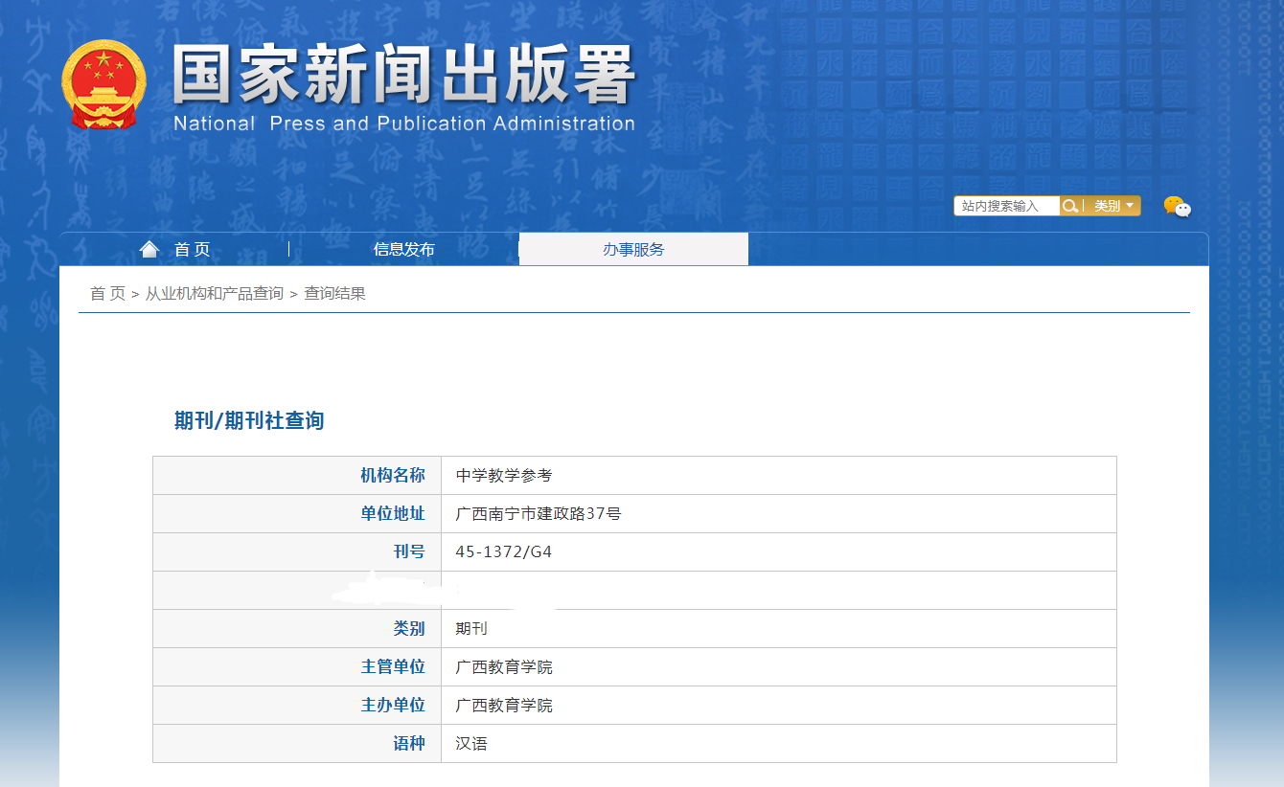Click the 45-1372/G4 serial number
Screen dimensions: 1284x787
tap(504, 552)
